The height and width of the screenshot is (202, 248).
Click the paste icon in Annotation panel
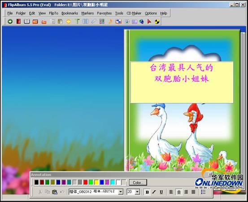[x=55, y=192]
